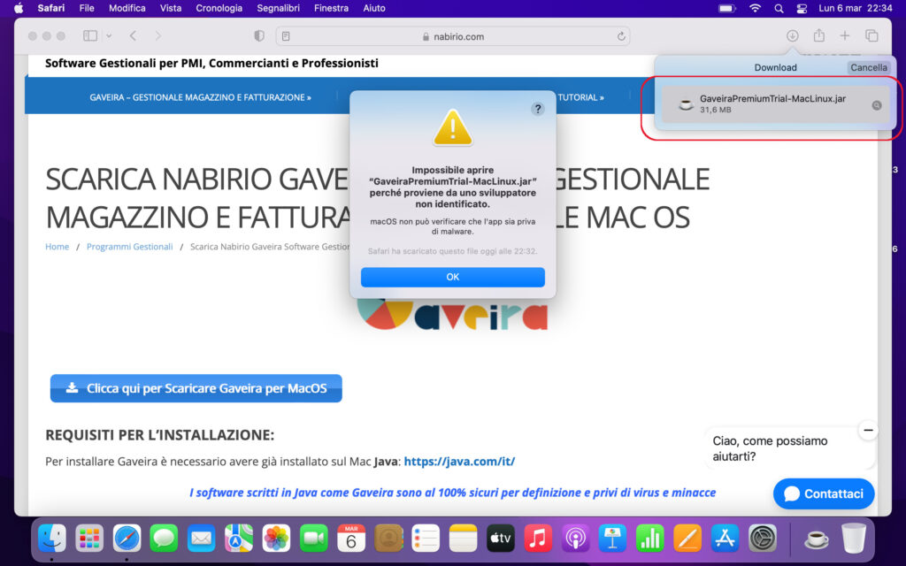Click the date and time display
The width and height of the screenshot is (906, 566).
[856, 8]
